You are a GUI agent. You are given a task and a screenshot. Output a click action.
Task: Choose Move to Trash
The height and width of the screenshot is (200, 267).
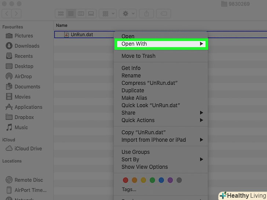click(161, 56)
